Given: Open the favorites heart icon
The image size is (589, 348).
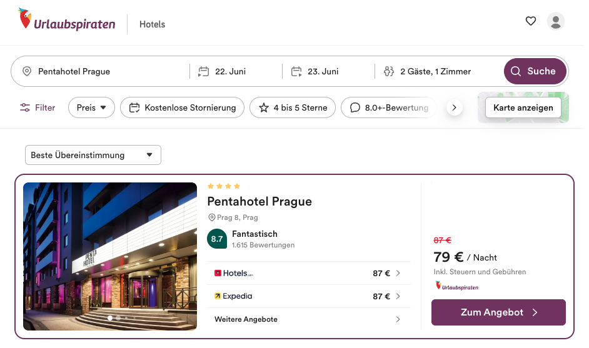Looking at the screenshot, I should (531, 21).
